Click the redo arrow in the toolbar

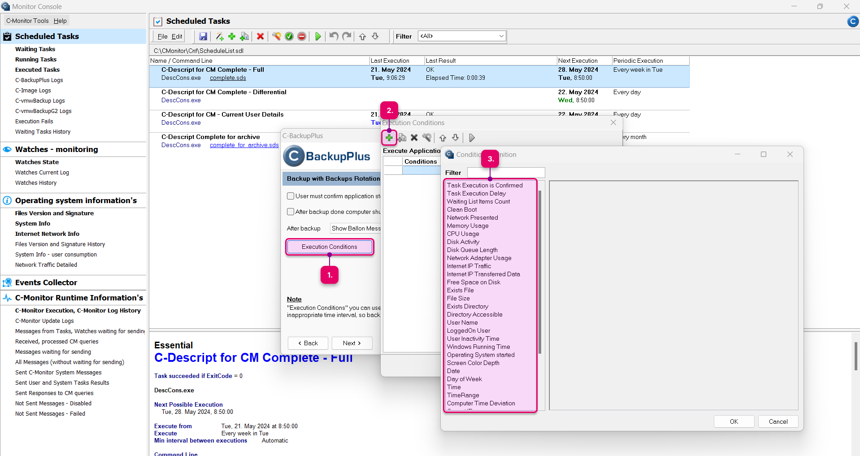pyautogui.click(x=347, y=36)
